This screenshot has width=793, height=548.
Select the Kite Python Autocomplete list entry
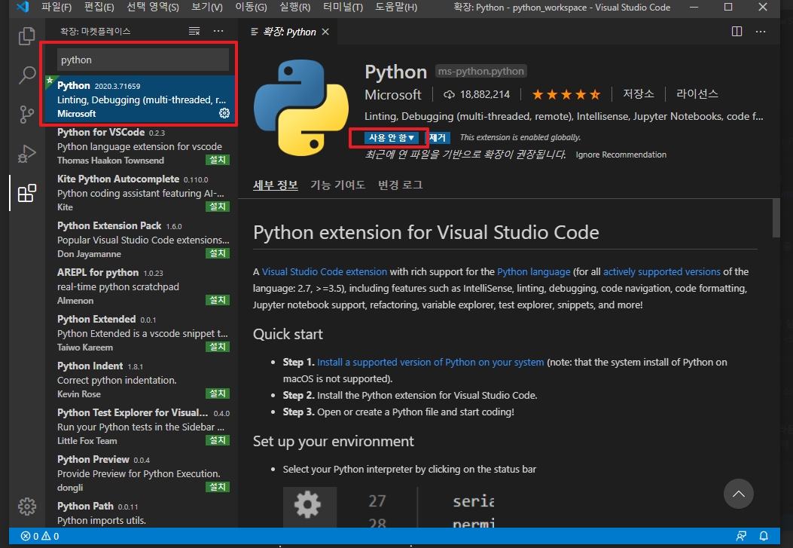(140, 193)
